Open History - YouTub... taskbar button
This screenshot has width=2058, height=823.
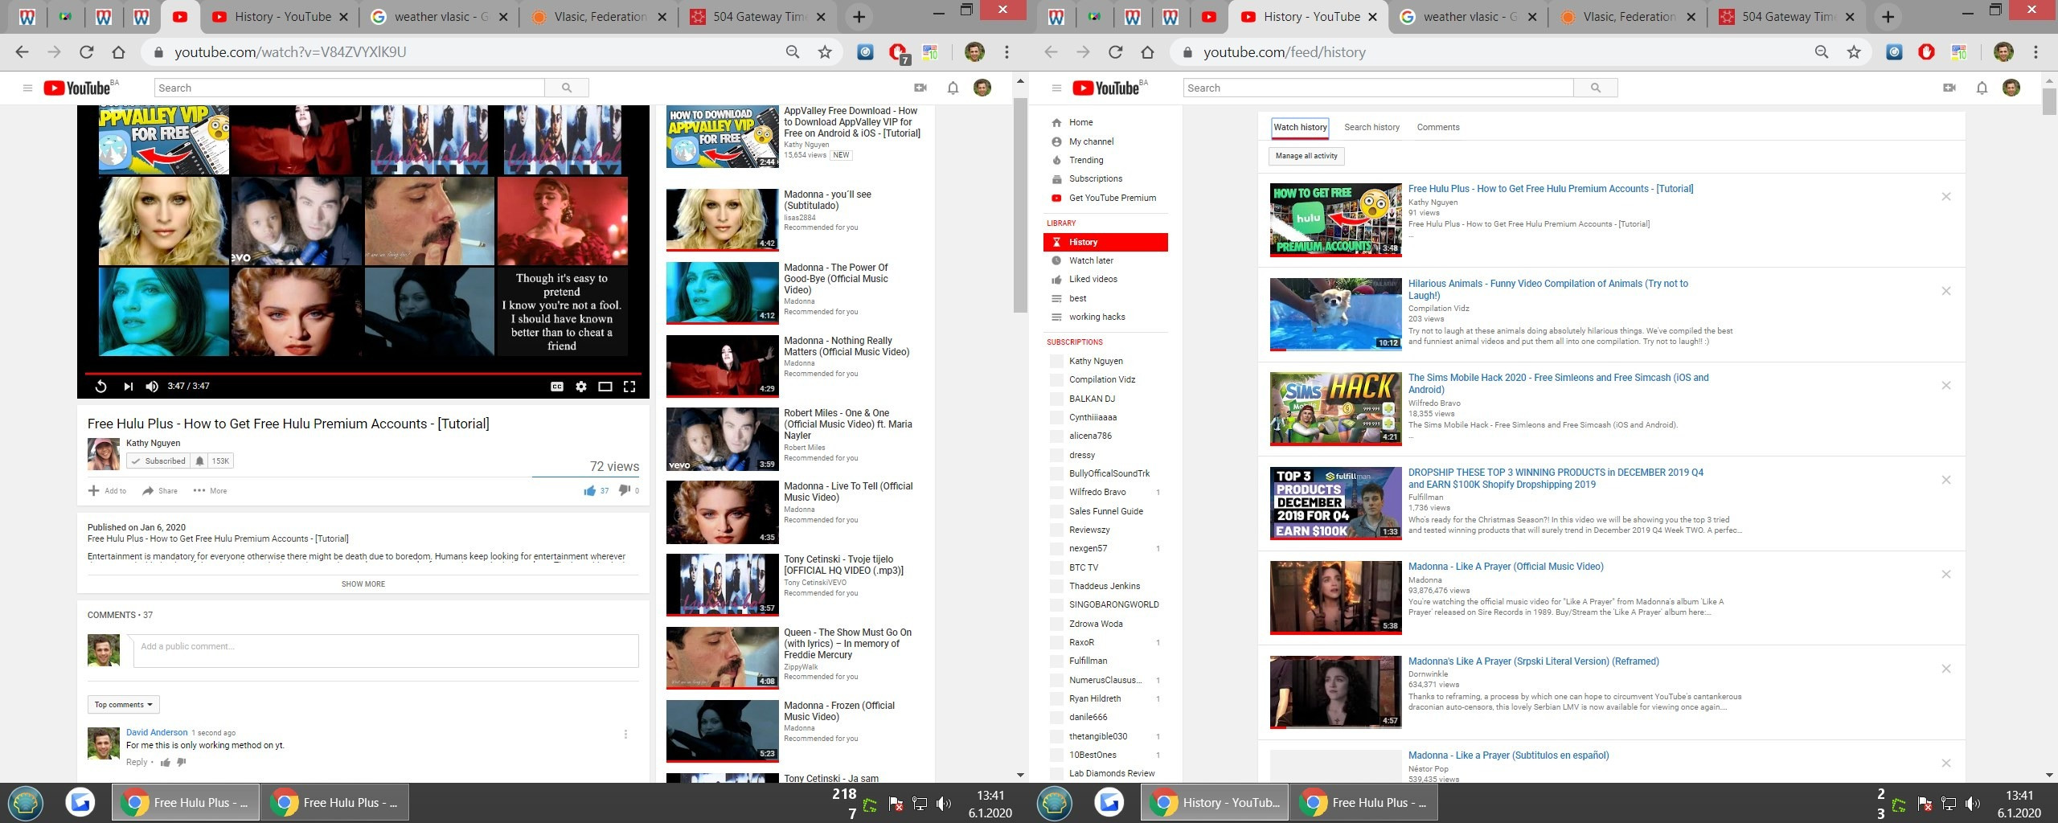[x=1215, y=802]
